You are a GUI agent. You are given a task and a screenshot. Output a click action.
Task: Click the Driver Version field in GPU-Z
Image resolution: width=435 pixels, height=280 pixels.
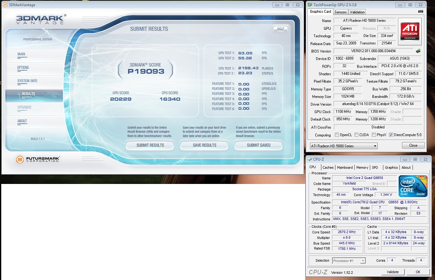coord(377,104)
